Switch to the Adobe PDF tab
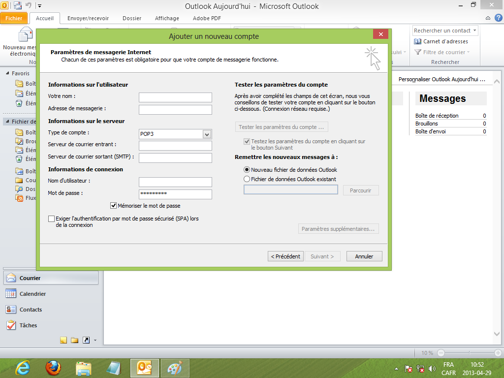504x378 pixels. [207, 18]
